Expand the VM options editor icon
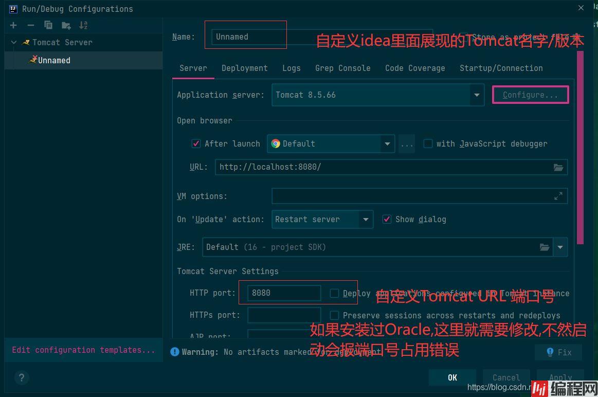 coord(558,196)
